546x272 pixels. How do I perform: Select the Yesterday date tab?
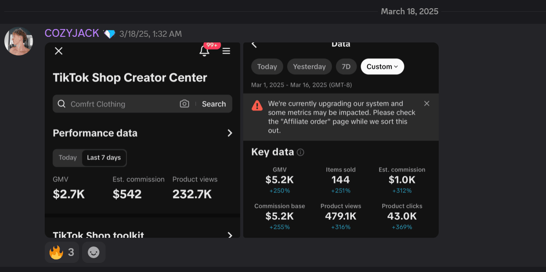tap(309, 67)
